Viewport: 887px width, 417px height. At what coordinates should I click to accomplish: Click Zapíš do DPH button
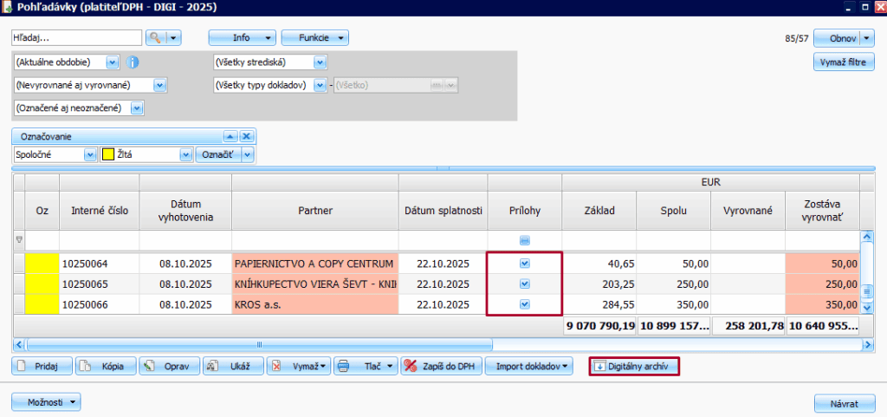(x=443, y=367)
